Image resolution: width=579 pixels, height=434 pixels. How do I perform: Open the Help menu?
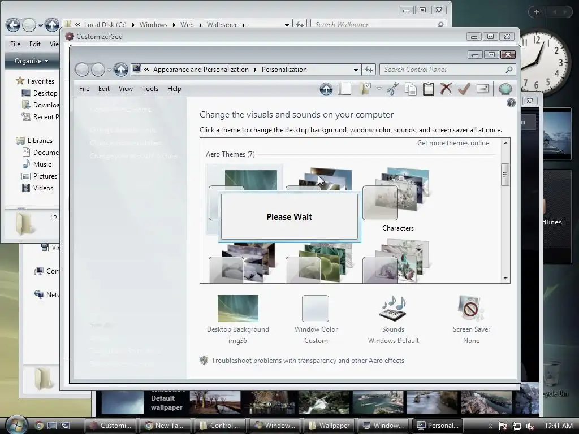174,89
